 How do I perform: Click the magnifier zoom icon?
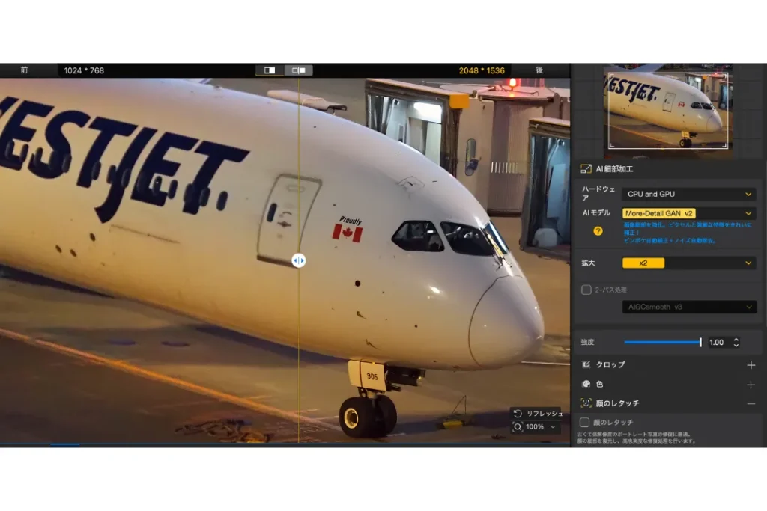[x=518, y=427]
